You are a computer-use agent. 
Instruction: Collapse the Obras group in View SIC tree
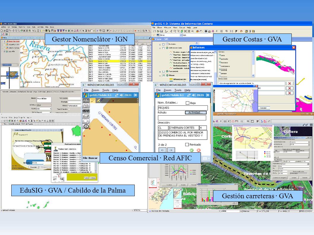160,76
